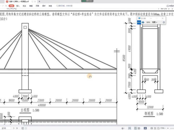
Task: Click the Magnifier zoom in plus button
Action: (143, 23)
